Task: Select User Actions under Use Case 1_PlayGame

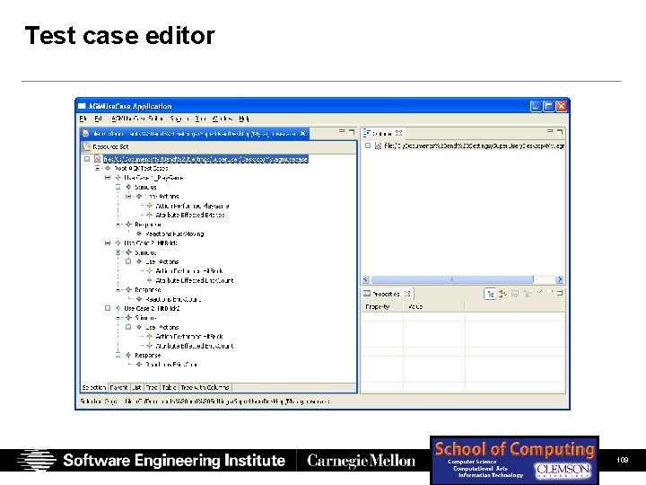Action: point(162,197)
